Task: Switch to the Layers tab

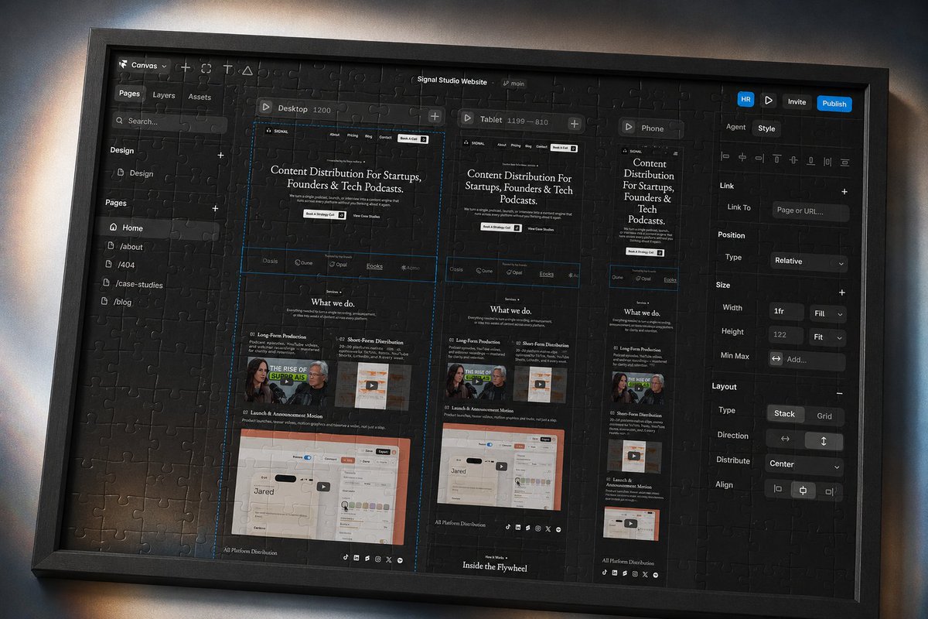Action: click(164, 95)
